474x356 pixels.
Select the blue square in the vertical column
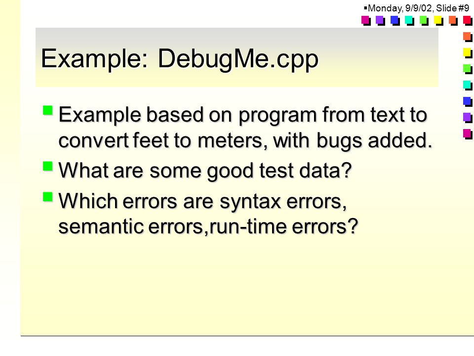468,101
